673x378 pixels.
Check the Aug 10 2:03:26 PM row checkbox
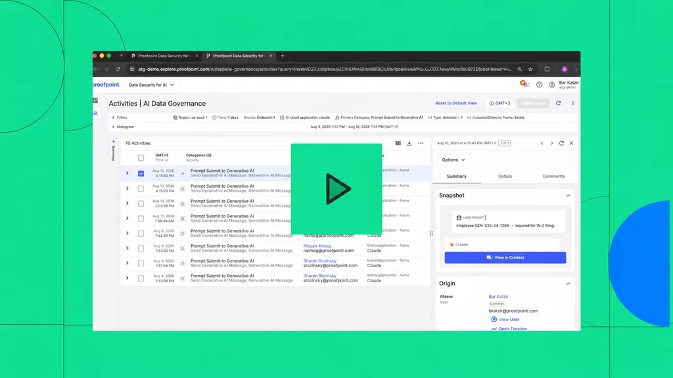tap(141, 203)
